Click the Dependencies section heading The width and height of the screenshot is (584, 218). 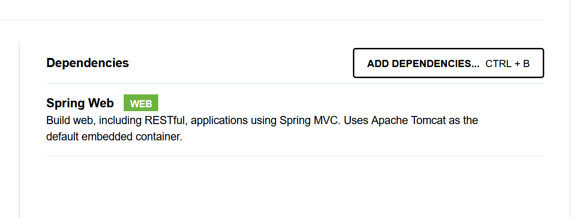[x=88, y=63]
